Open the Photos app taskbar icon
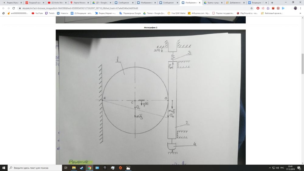 pos(128,168)
